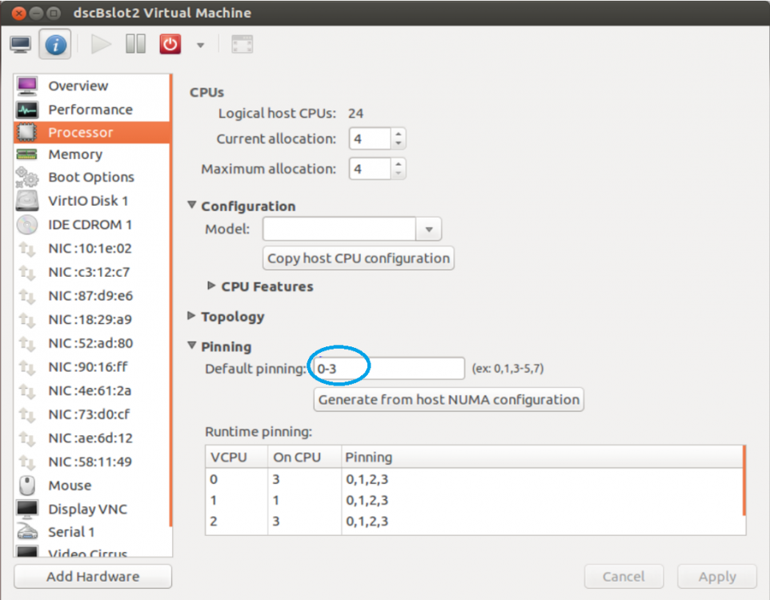Select NIC :c3:12:c7
Image resolution: width=770 pixels, height=600 pixels.
click(92, 272)
